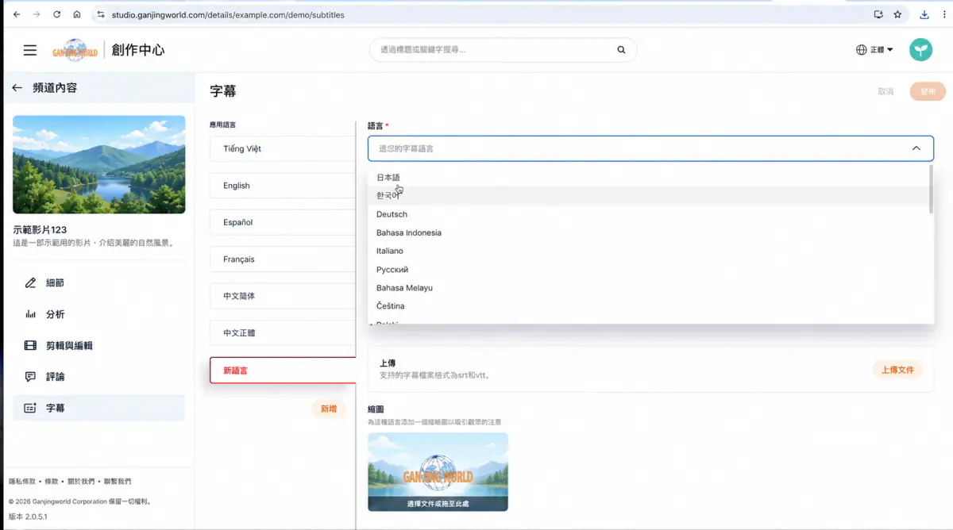Image resolution: width=953 pixels, height=530 pixels.
Task: Open 字幕 in the sidebar
Action: click(98, 408)
